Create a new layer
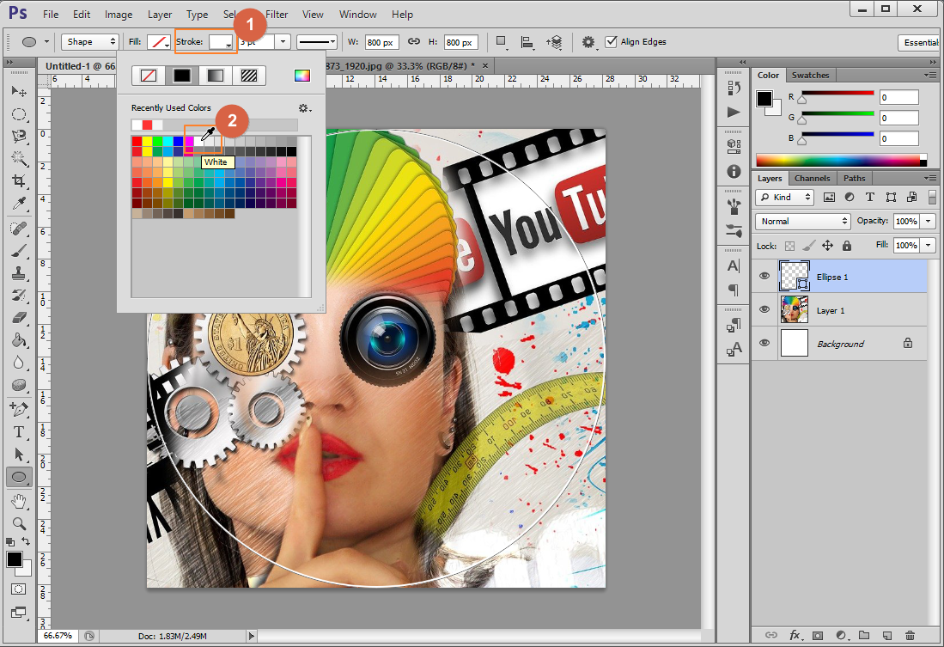 pyautogui.click(x=886, y=635)
